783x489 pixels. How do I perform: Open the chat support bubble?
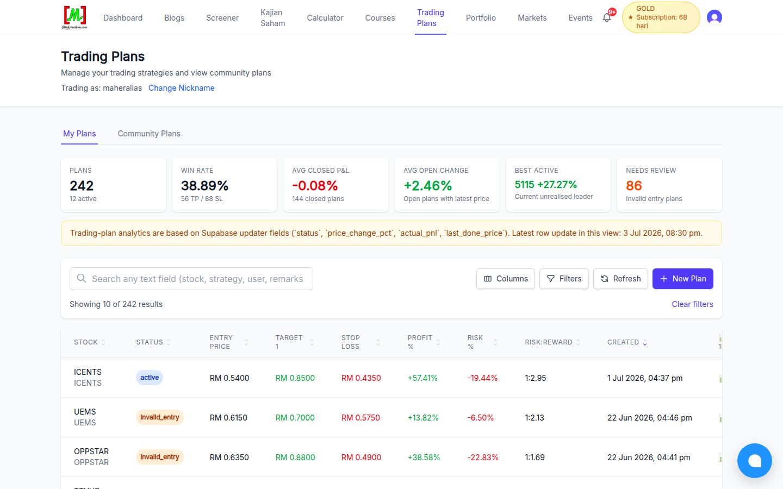tap(755, 461)
